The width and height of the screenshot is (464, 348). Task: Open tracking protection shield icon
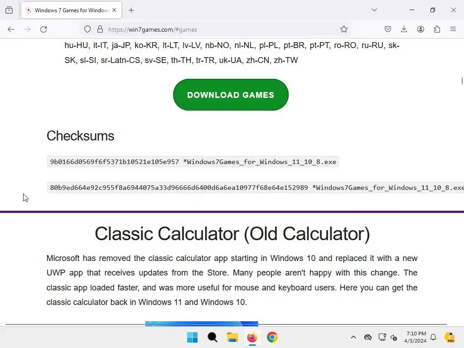pos(87,29)
